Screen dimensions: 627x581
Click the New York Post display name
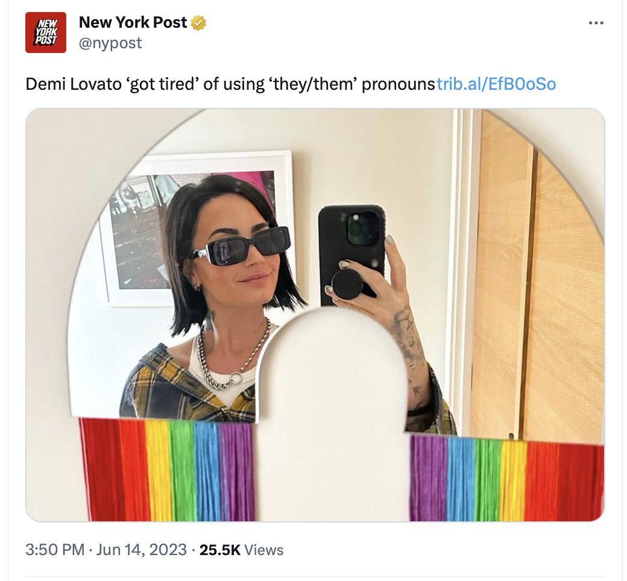(x=133, y=22)
